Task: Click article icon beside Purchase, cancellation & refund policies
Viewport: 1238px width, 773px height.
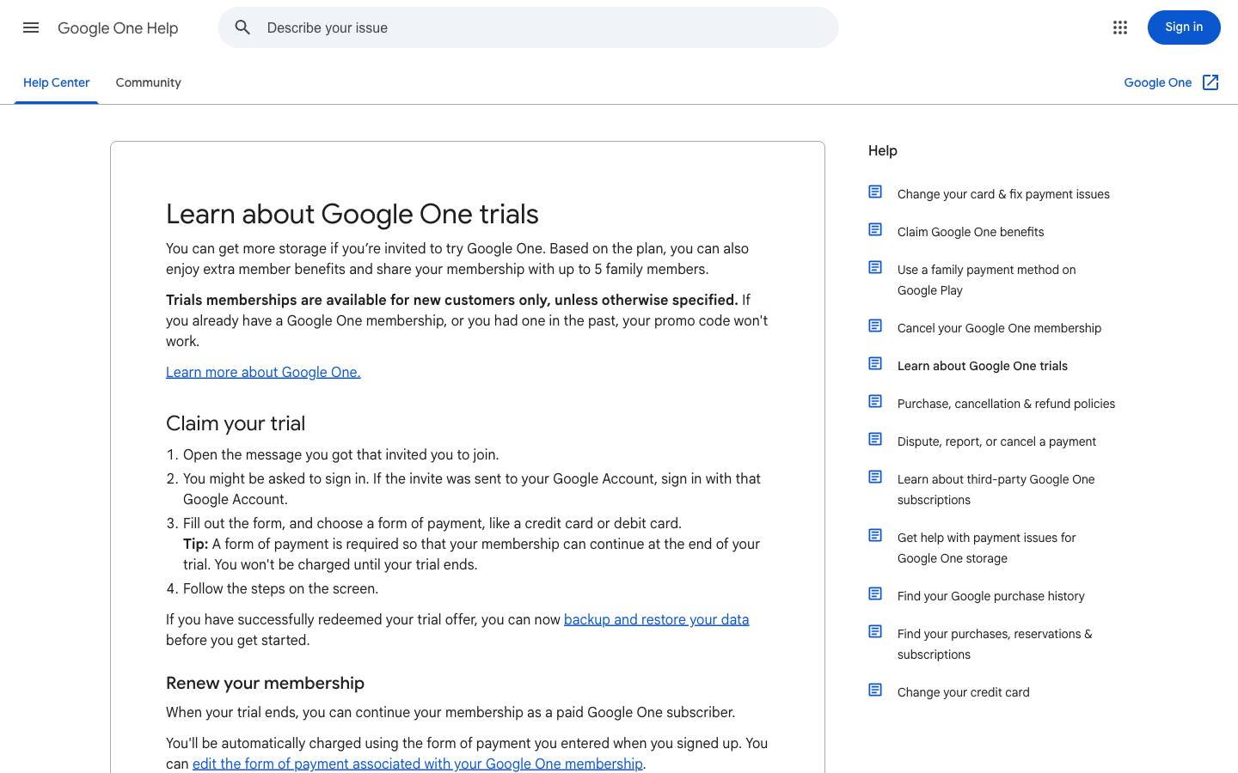Action: coord(875,401)
